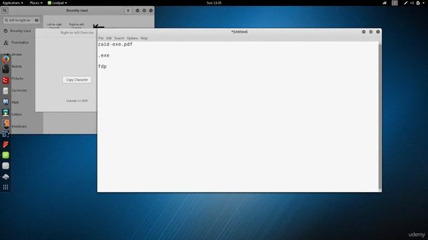Expand the Places menu in top bar

[35, 3]
